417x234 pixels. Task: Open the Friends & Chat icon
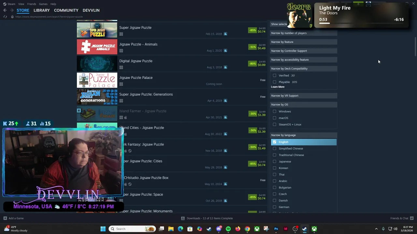click(x=411, y=218)
